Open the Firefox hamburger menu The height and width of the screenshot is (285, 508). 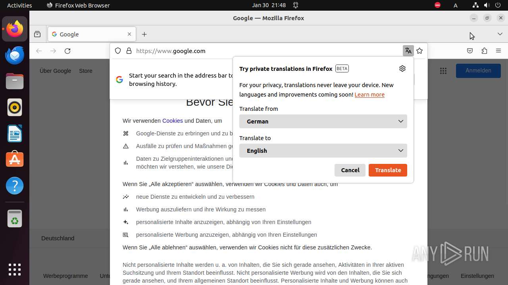[498, 51]
